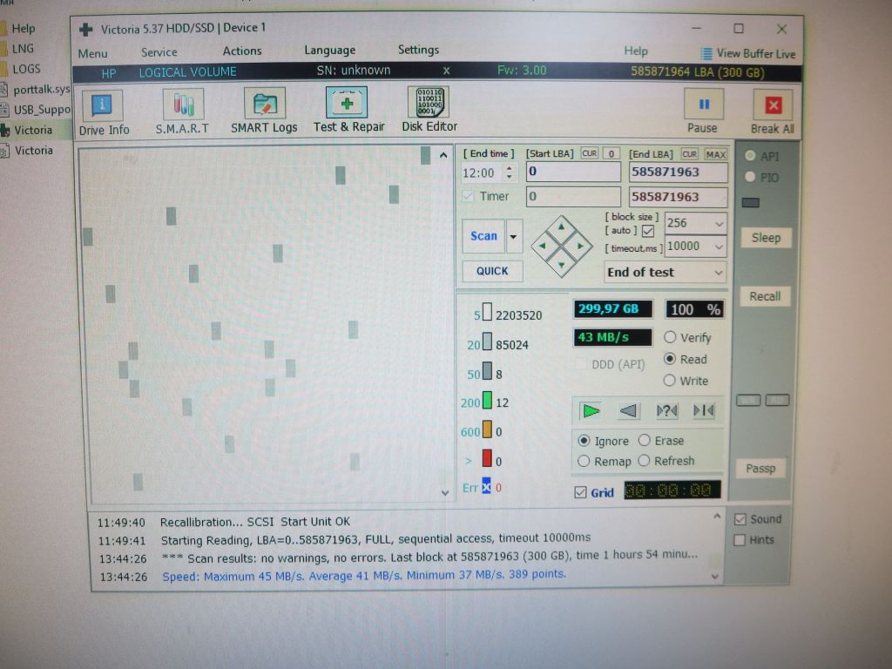Set End LBA to MAX
The width and height of the screenshot is (892, 669).
coord(715,154)
